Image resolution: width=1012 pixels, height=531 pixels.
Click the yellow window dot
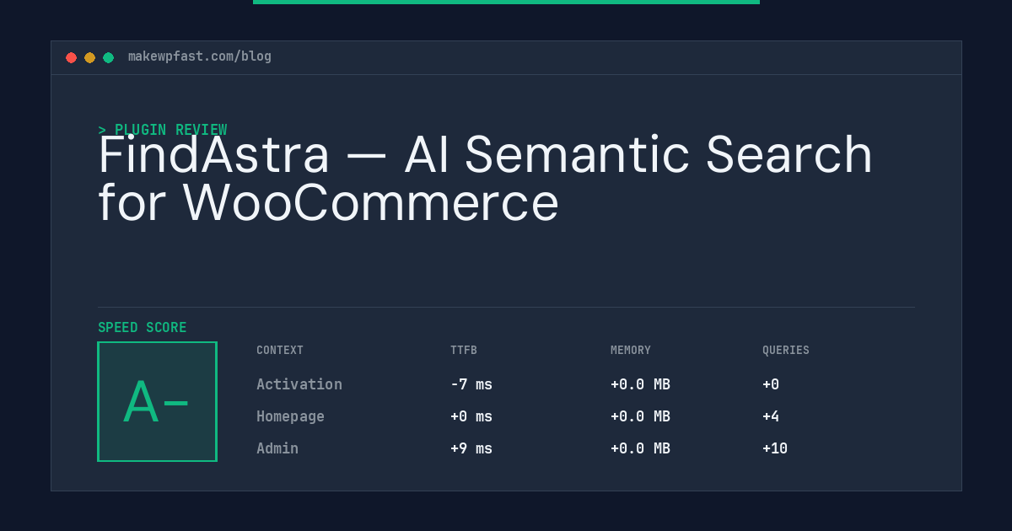coord(89,57)
